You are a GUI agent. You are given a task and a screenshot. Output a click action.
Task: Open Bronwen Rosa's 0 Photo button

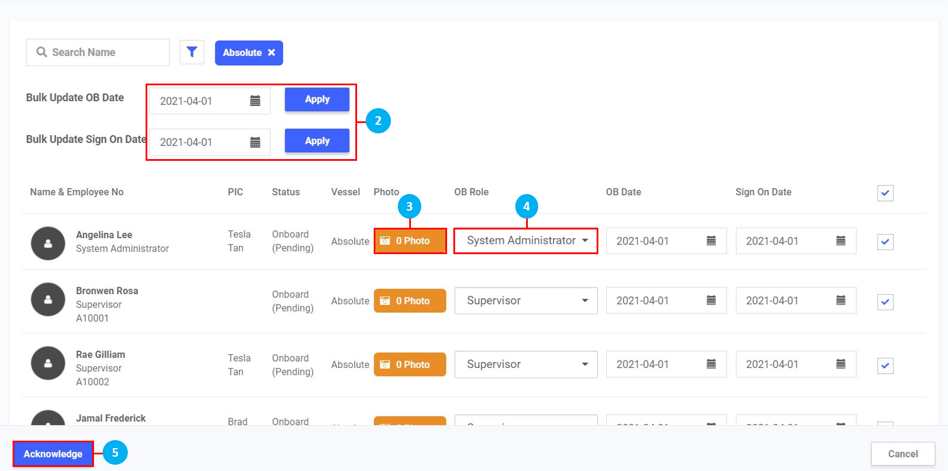click(x=410, y=300)
